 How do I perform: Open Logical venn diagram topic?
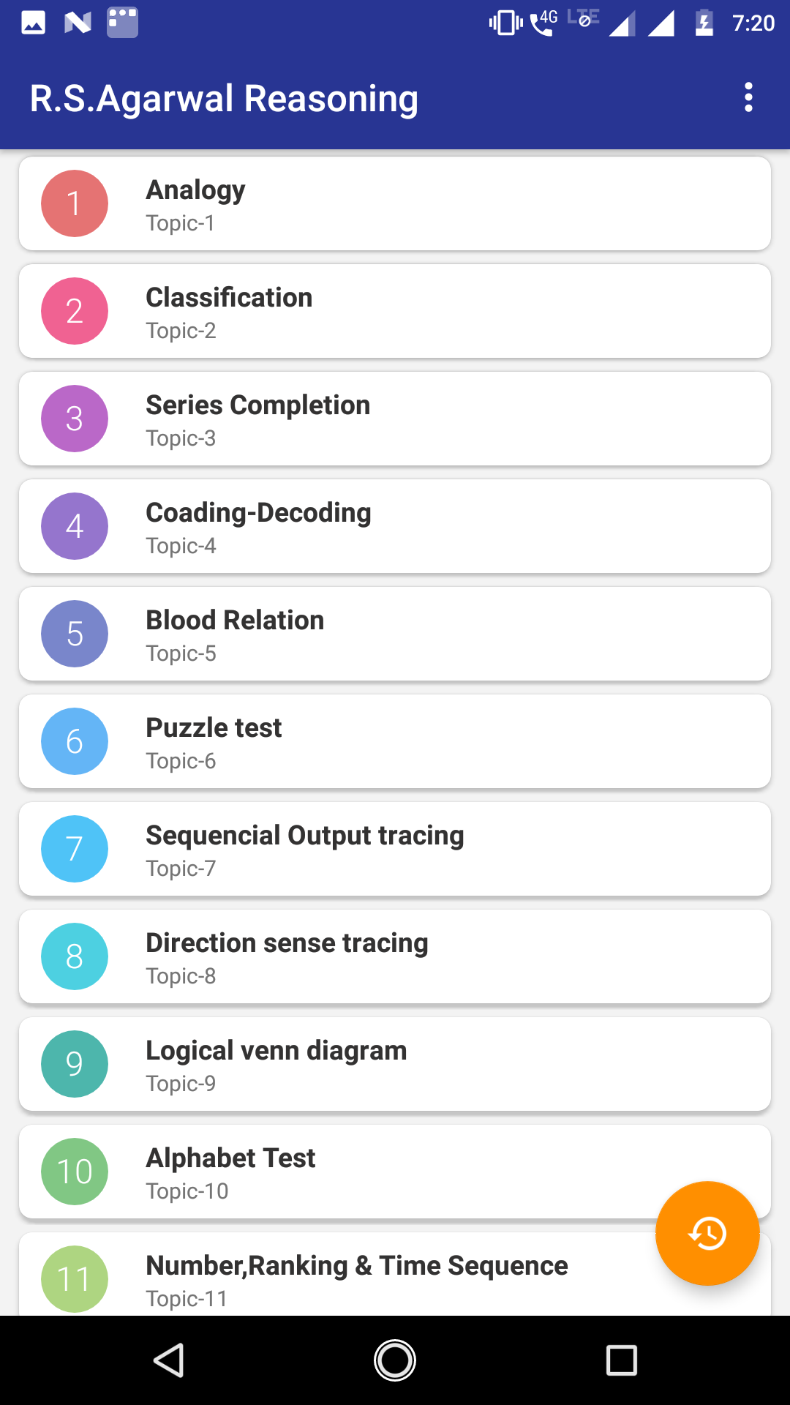point(395,1064)
